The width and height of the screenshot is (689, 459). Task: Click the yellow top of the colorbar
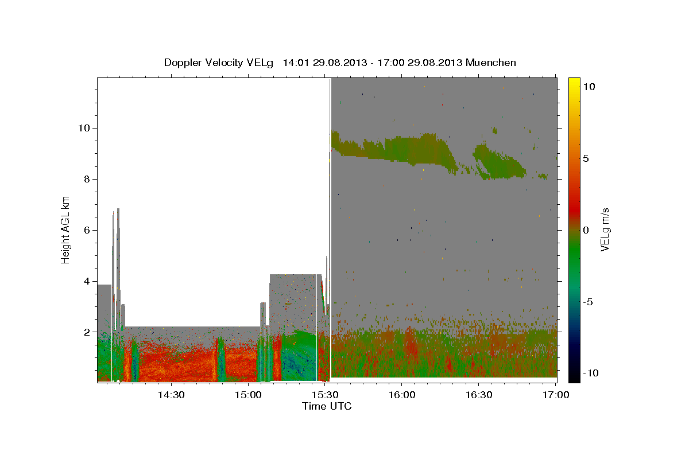point(574,83)
